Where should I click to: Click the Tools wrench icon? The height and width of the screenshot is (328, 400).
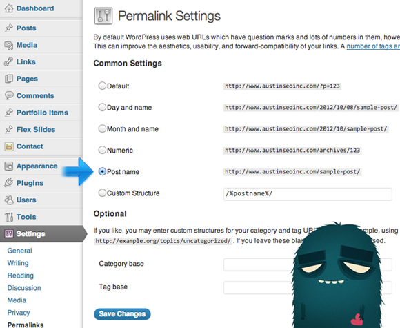tap(9, 217)
